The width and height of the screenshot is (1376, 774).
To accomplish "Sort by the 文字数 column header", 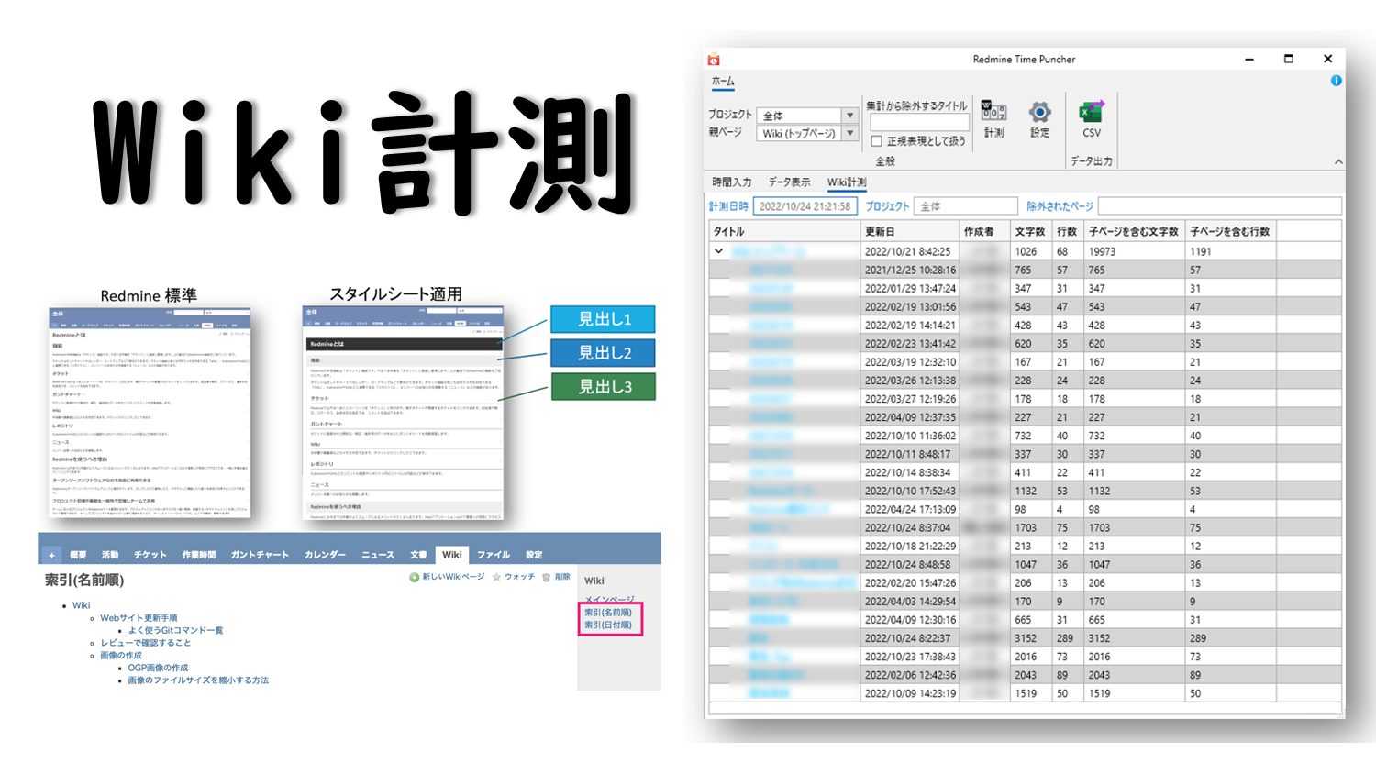I will (x=1031, y=232).
